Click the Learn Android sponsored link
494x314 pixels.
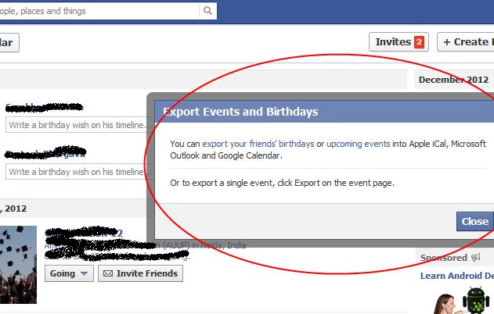tap(456, 275)
